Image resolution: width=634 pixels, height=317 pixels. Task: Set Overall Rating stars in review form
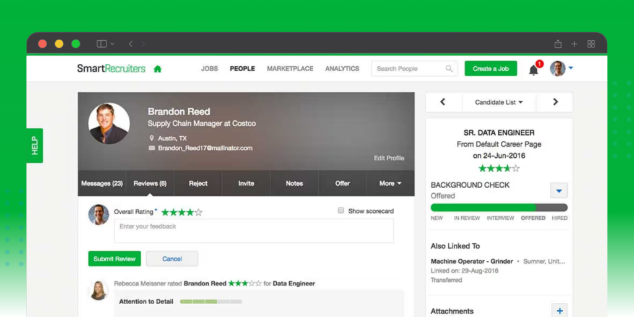coord(181,212)
